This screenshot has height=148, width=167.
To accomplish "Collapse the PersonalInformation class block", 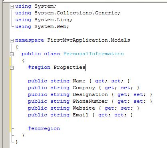I will pos(12,54).
